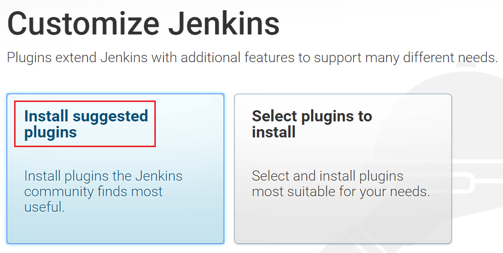Click the word "plugins" inside the red outline
This screenshot has height=253, width=503.
coord(51,132)
